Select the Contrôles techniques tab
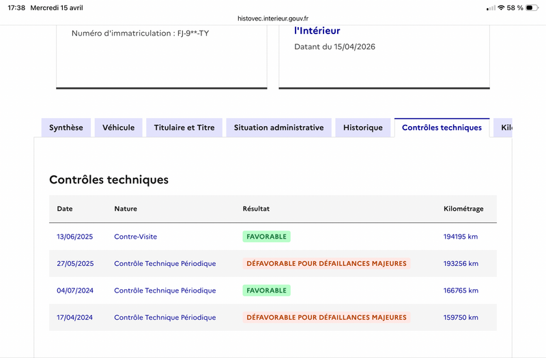The image size is (546, 358). pos(442,128)
